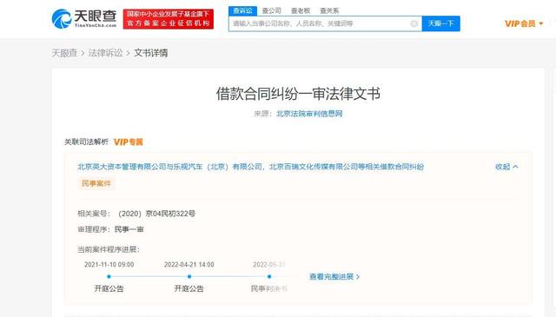Select the 查诉讼 search tab
Image resolution: width=556 pixels, height=317 pixels.
pos(242,11)
